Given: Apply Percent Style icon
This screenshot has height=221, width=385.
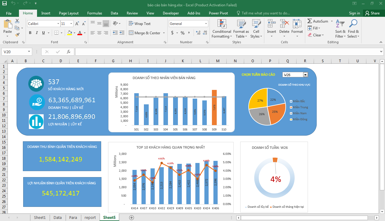Looking at the screenshot, I should (182, 33).
